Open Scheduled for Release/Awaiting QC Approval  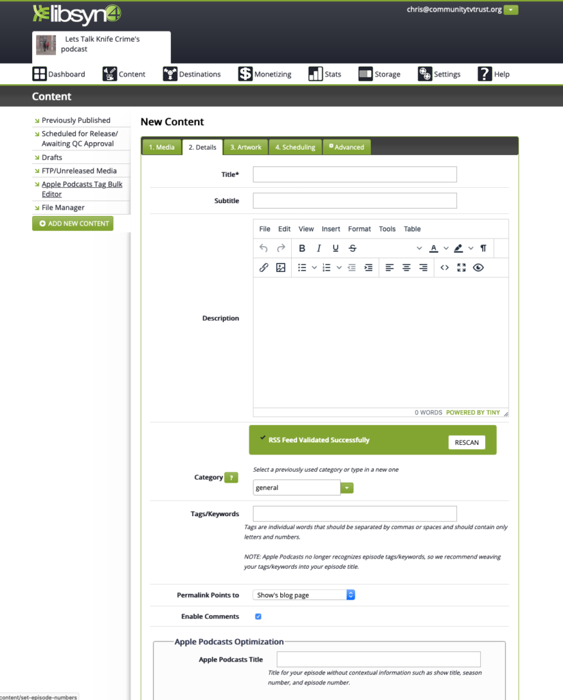(x=80, y=138)
